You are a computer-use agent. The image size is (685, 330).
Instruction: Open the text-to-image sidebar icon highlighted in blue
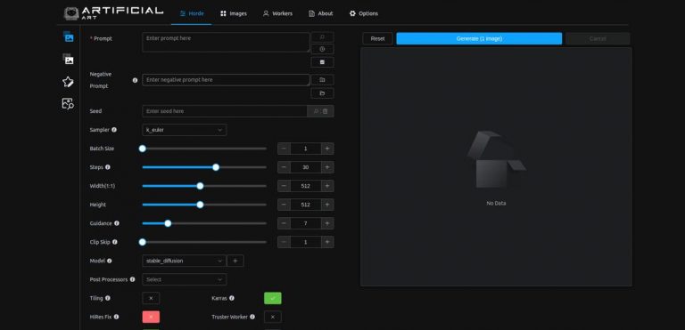[x=68, y=37]
